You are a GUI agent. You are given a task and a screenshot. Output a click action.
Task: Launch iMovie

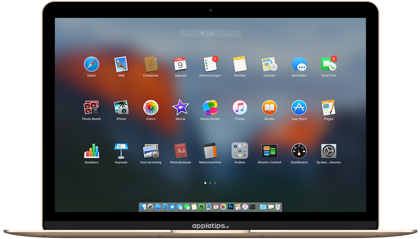click(x=180, y=107)
